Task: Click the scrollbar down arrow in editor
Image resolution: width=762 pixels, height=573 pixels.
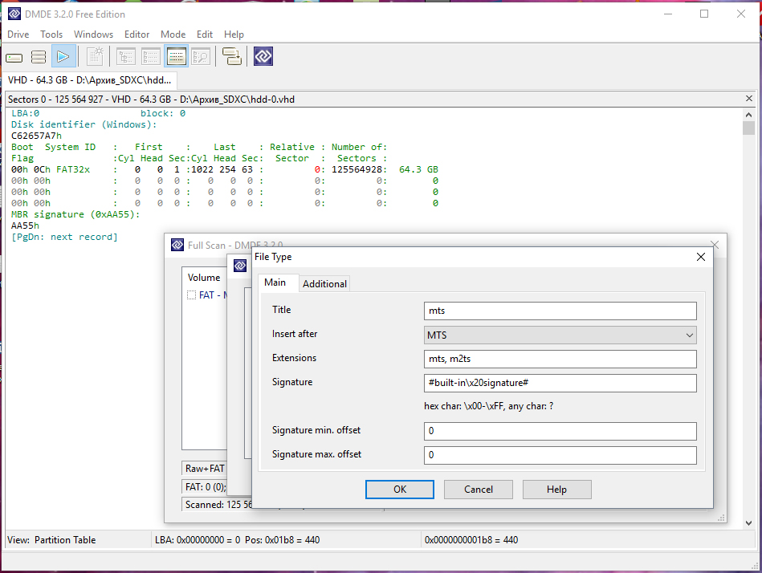Action: [748, 523]
